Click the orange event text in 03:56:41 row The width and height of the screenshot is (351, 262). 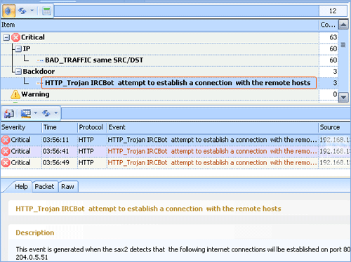coord(212,151)
